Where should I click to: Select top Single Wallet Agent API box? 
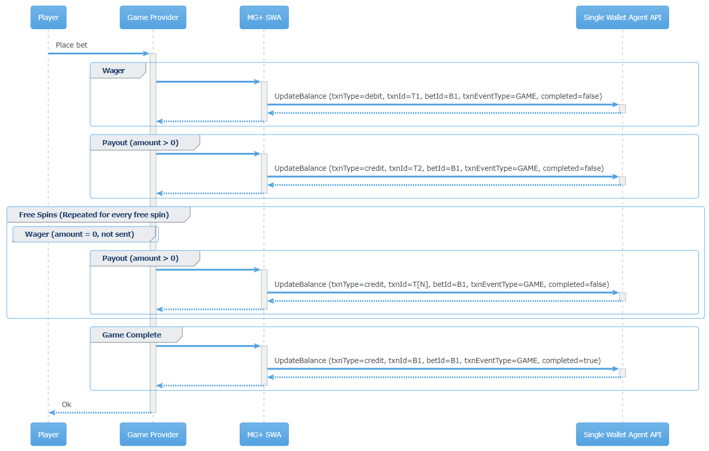pos(622,17)
